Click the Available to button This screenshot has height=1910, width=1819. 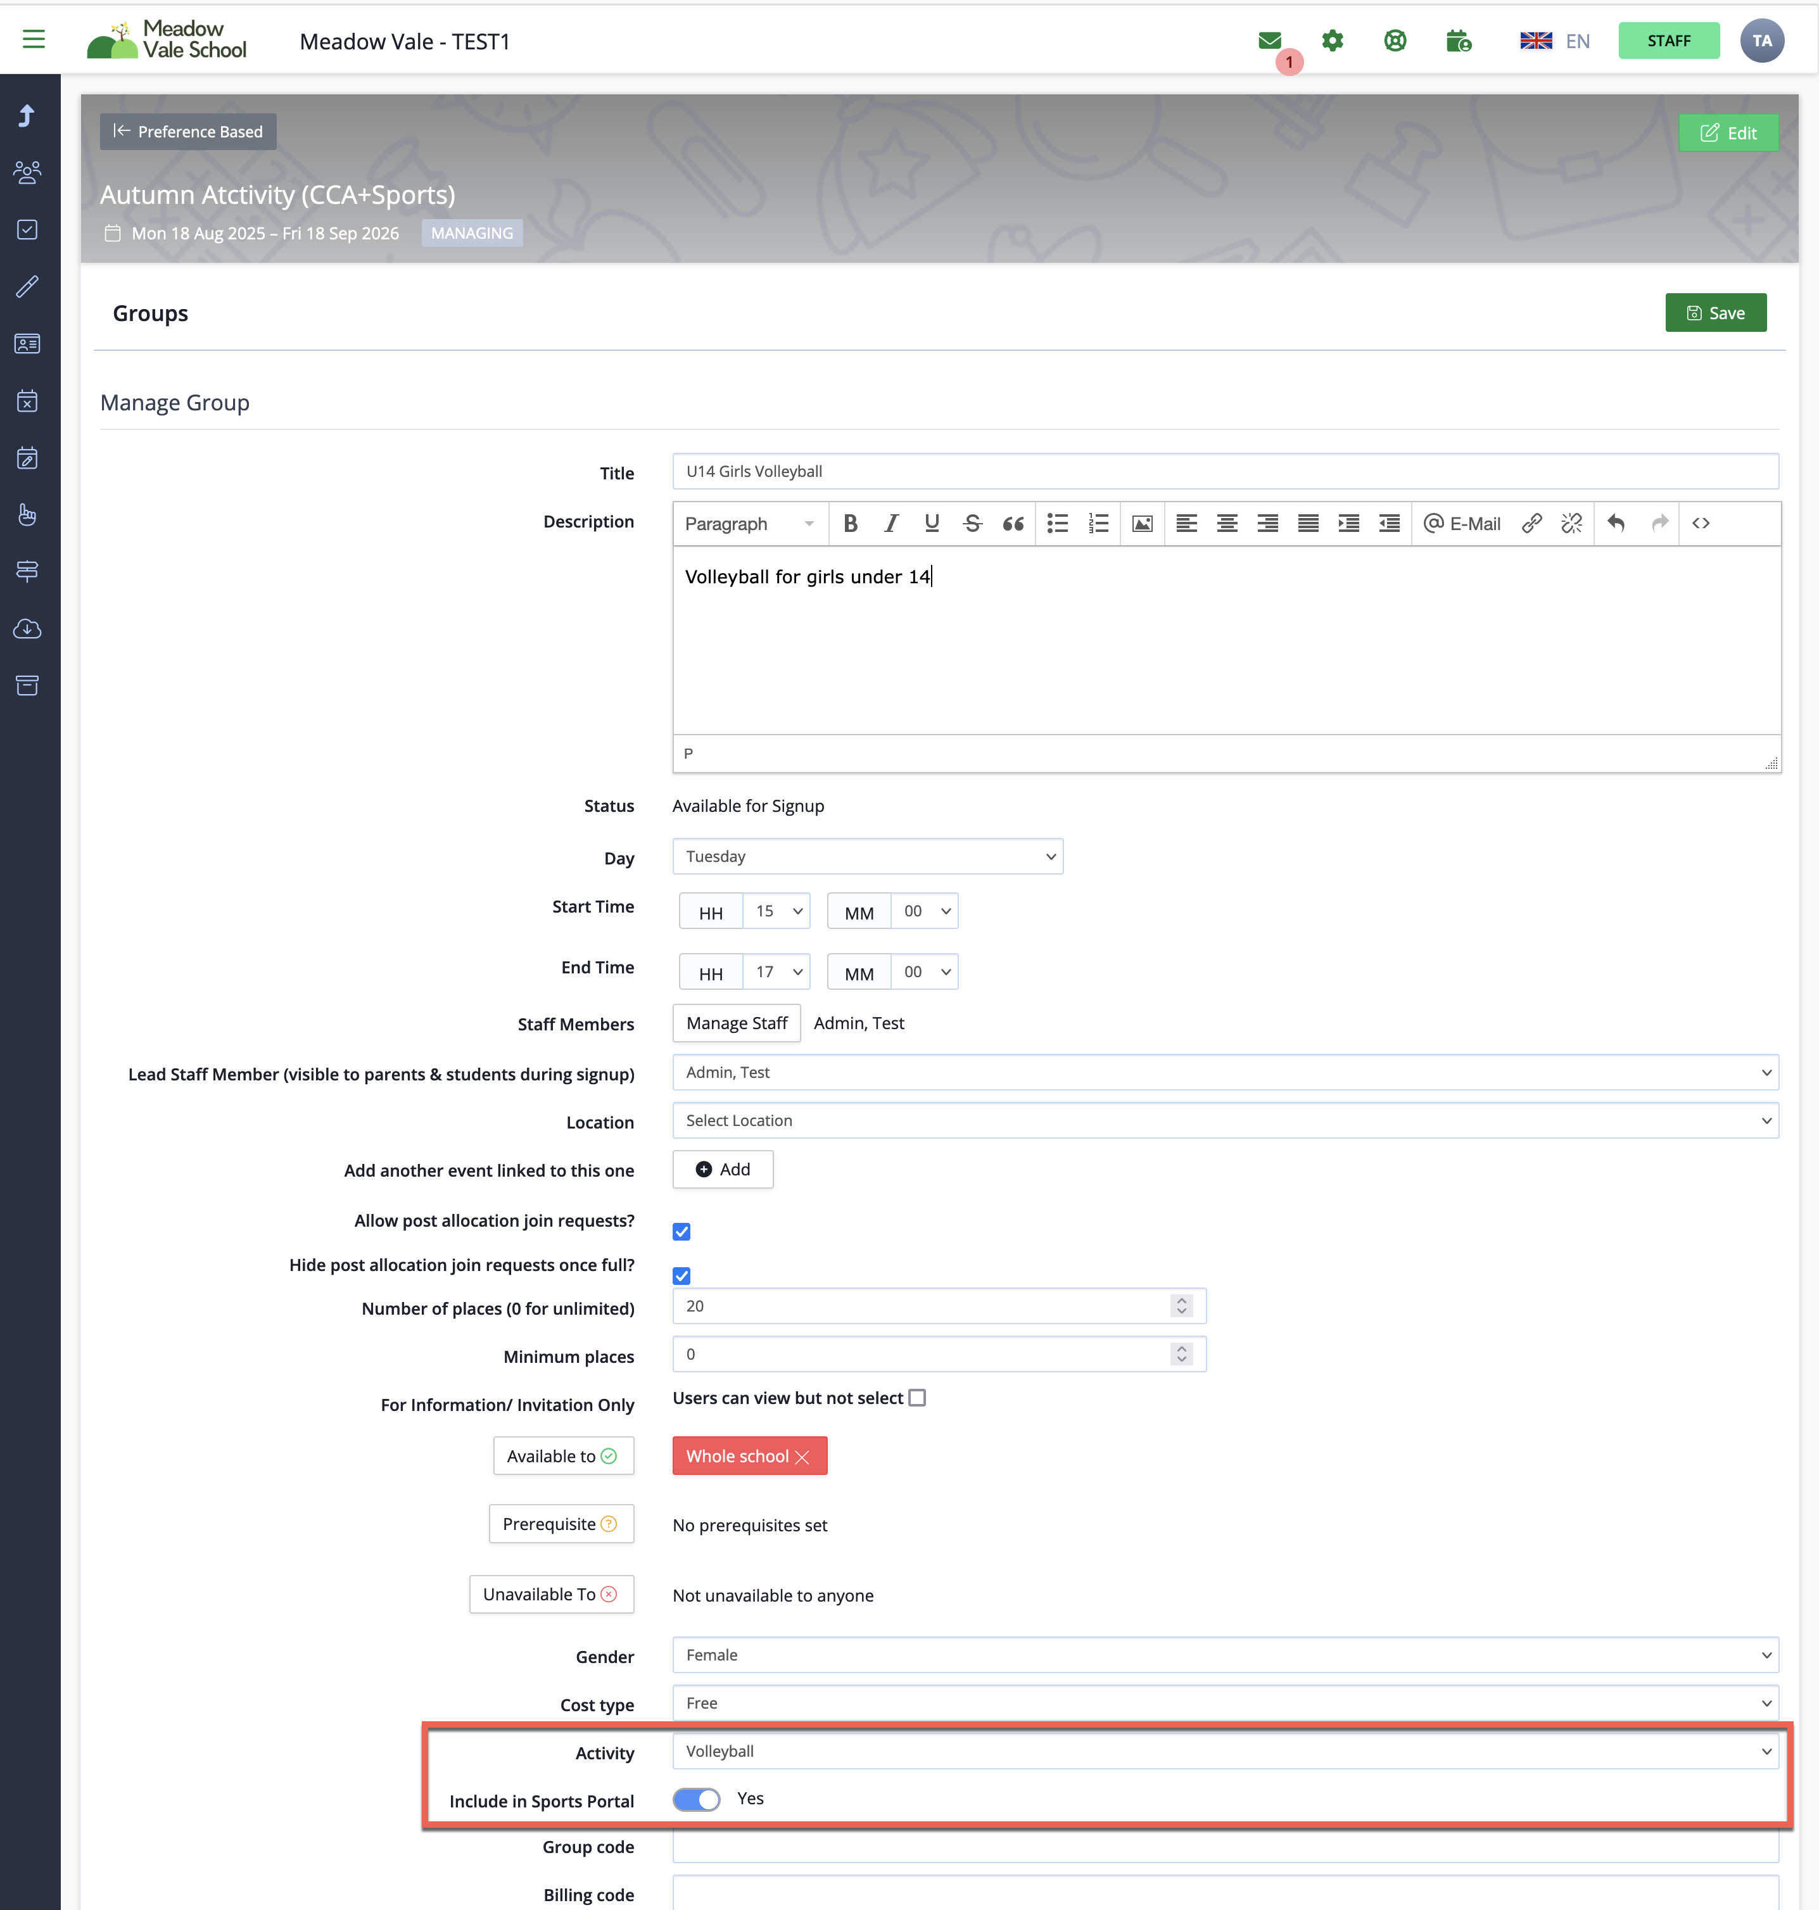[x=562, y=1457]
